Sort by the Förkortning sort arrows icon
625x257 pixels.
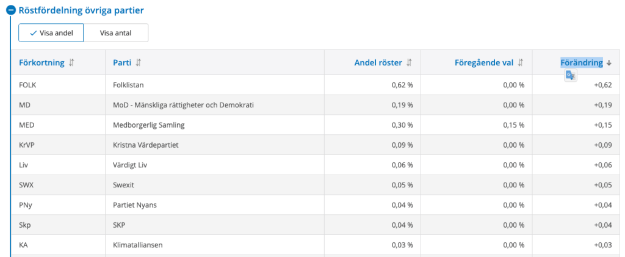click(x=72, y=62)
